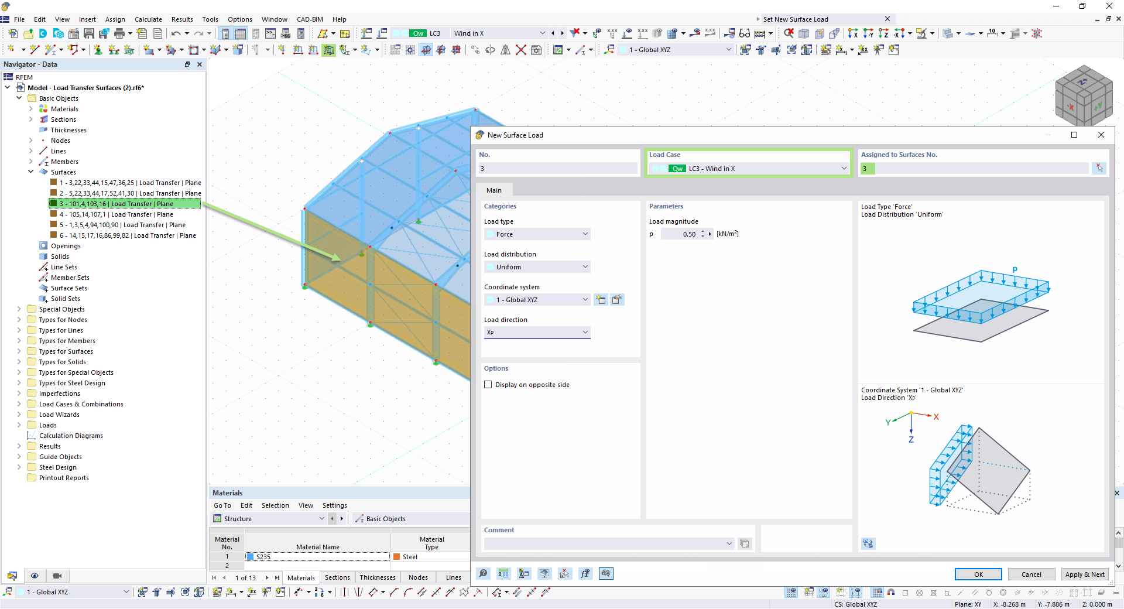Screen dimensions: 1124x609
Task: Switch to the Sections tab in the bottom table
Action: pos(337,577)
